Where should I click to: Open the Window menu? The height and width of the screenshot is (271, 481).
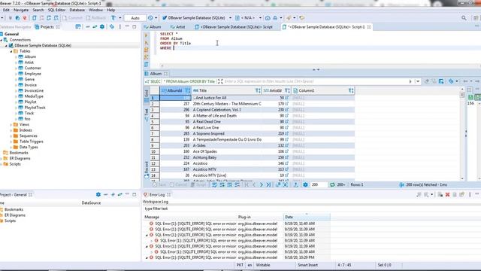point(95,10)
